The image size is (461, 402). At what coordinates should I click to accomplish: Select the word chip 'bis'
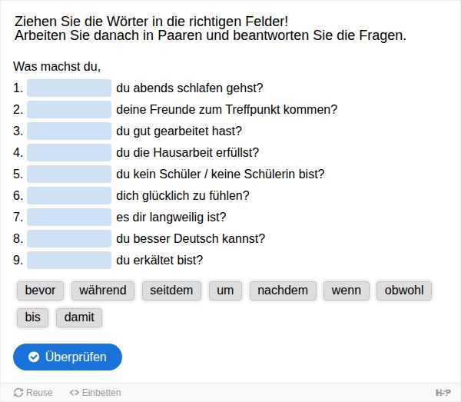click(32, 317)
